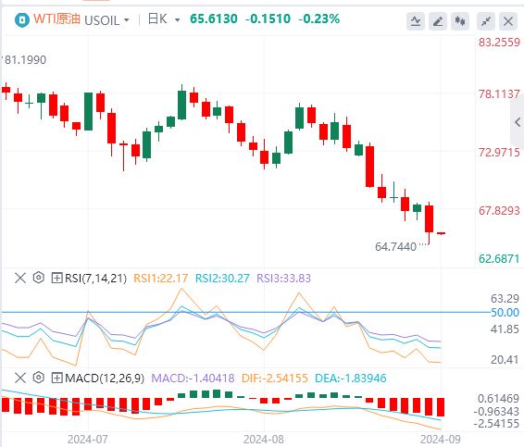Expand side panel with left chevron

(518, 122)
